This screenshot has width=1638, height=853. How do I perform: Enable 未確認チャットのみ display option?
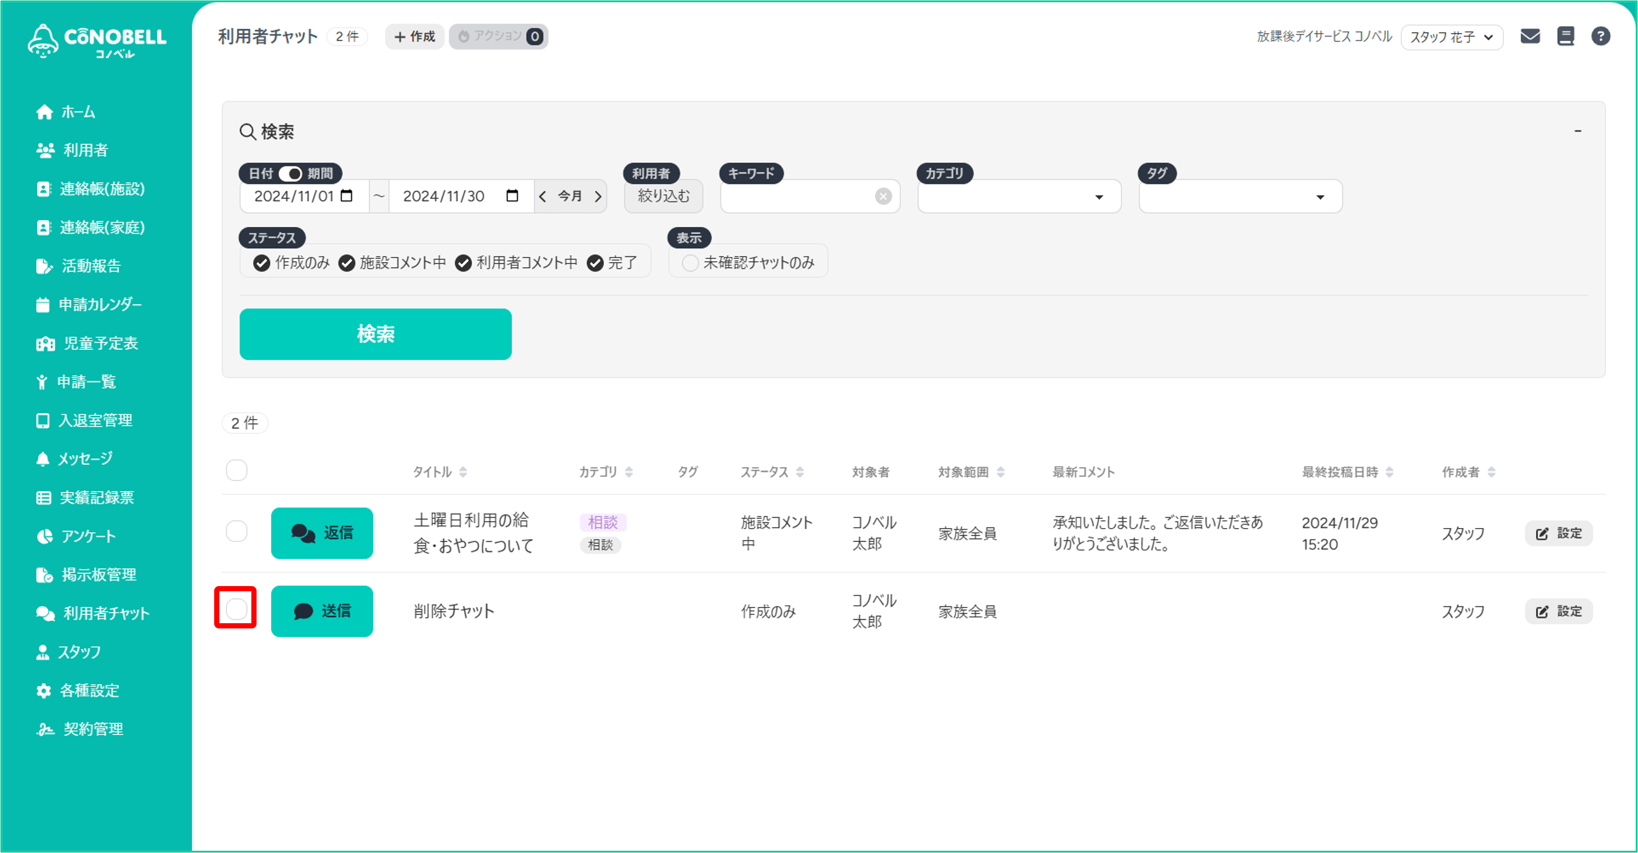pos(690,263)
